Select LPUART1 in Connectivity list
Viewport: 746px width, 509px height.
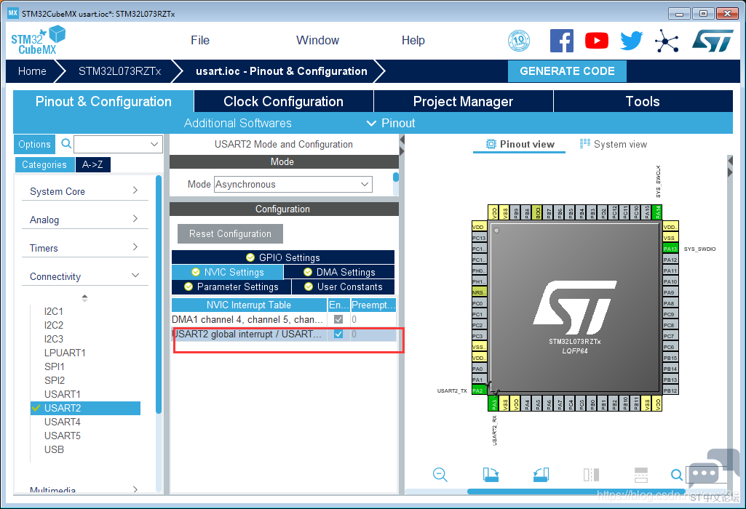[65, 353]
